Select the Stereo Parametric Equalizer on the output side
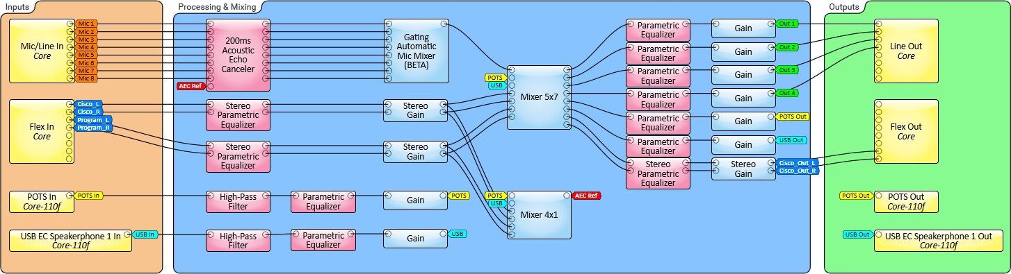Image resolution: width=1011 pixels, height=274 pixels. tap(658, 173)
